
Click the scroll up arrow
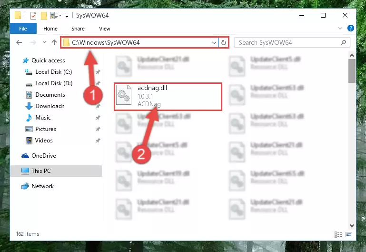[352, 55]
